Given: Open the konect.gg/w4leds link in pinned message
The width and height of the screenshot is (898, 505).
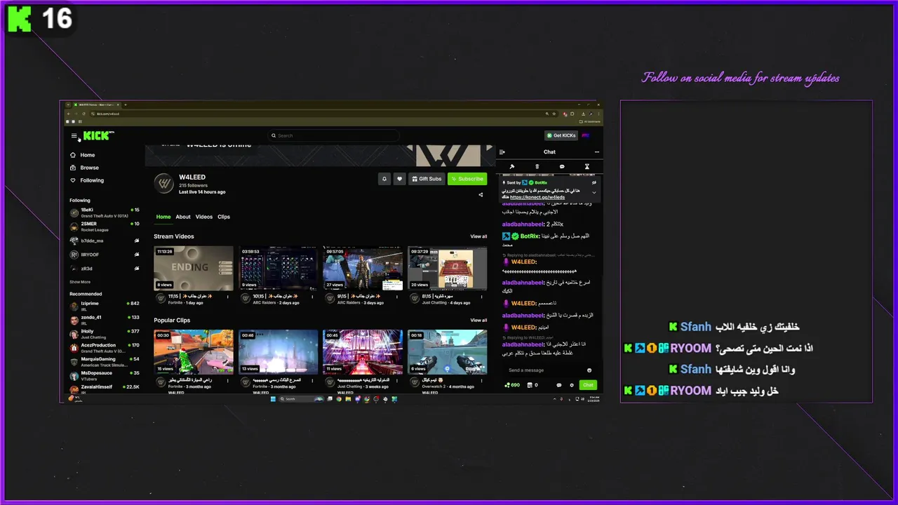Looking at the screenshot, I should (x=537, y=198).
